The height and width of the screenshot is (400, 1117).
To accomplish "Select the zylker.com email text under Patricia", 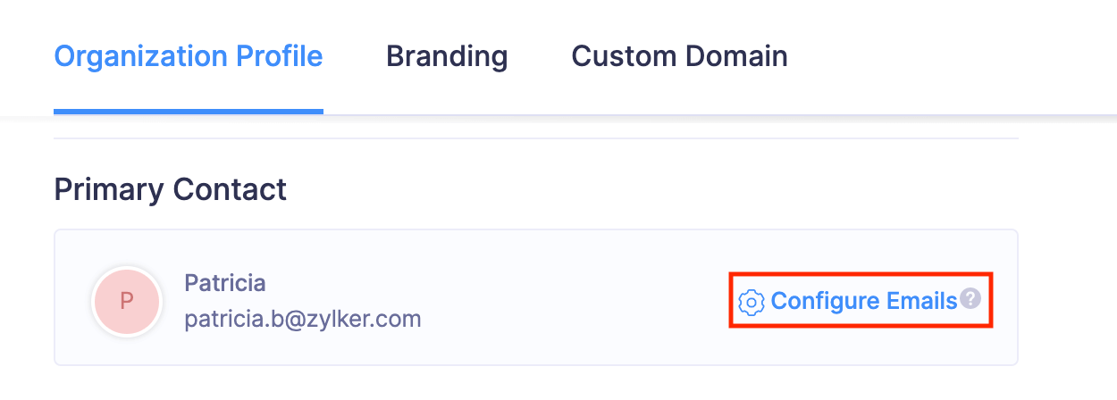I will [303, 319].
